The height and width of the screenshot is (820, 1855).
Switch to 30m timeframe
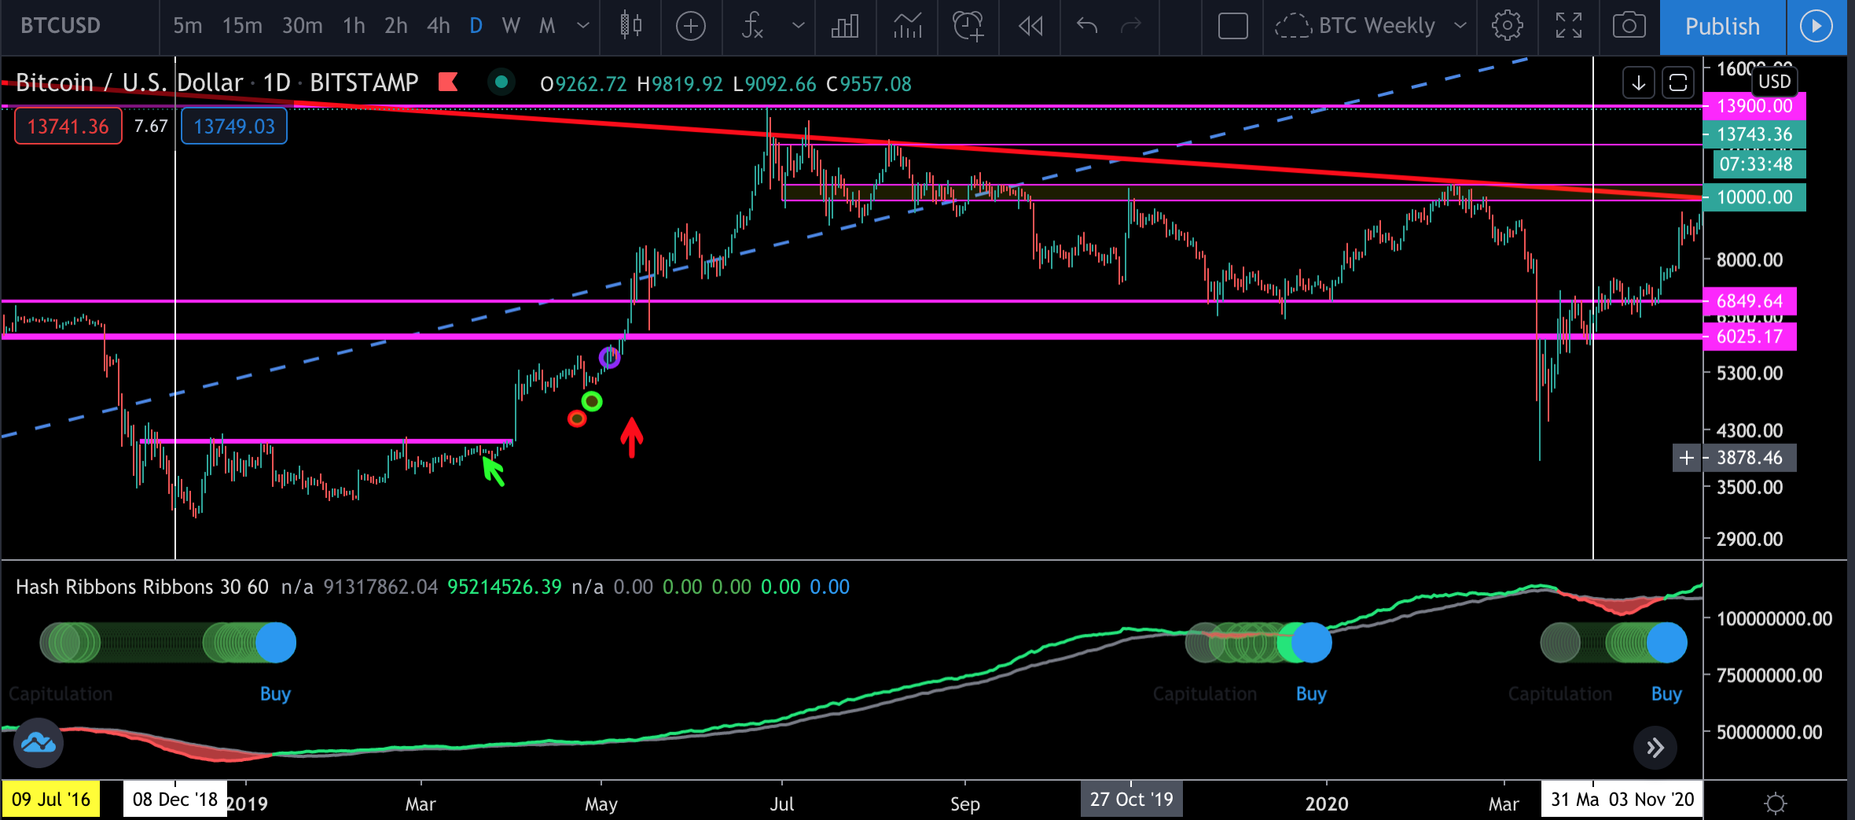coord(302,26)
